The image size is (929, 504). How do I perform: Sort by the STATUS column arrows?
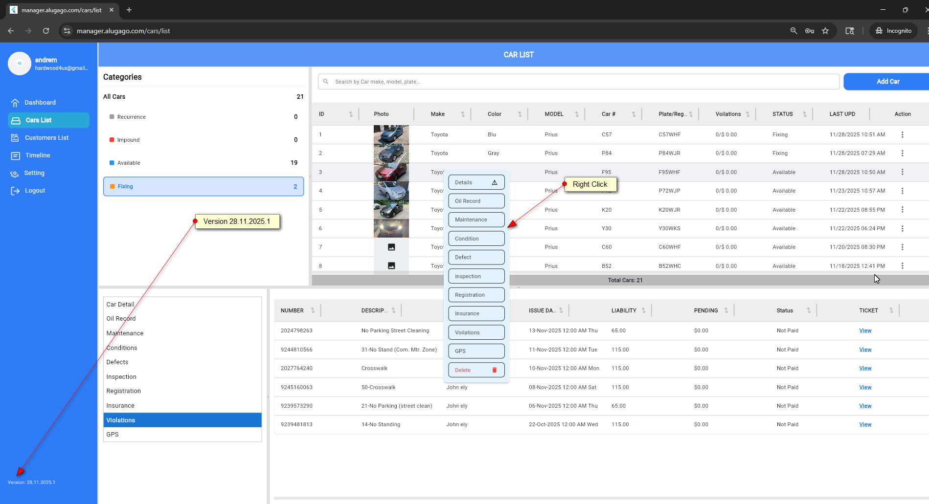coord(804,114)
